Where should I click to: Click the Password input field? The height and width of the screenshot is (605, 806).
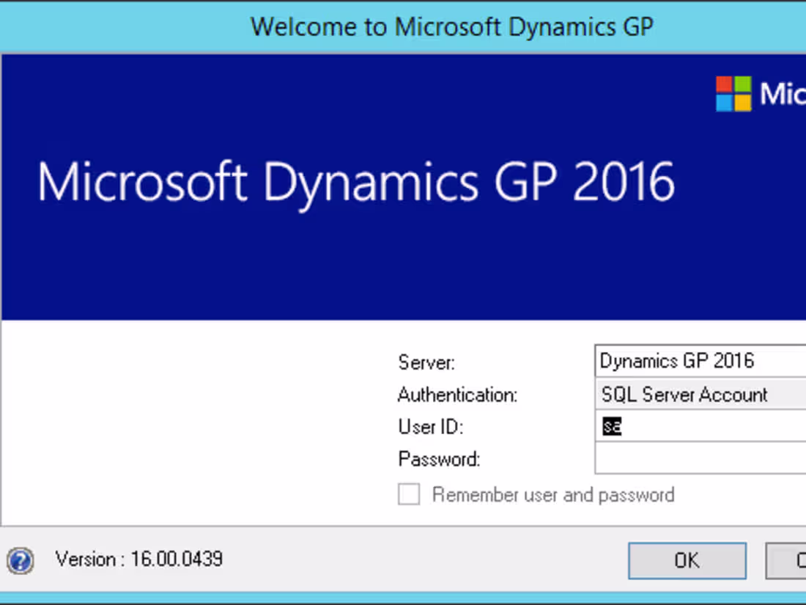(700, 458)
